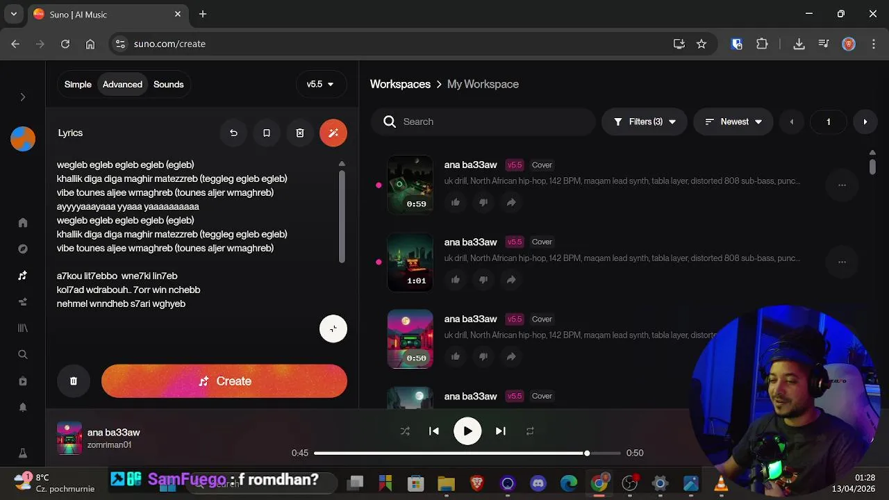The width and height of the screenshot is (889, 500).
Task: Toggle shuffle in the player bar
Action: pyautogui.click(x=405, y=431)
